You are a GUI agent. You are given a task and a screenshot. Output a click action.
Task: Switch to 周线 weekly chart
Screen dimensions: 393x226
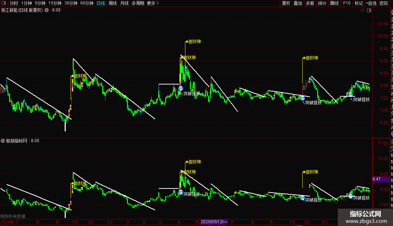113,3
